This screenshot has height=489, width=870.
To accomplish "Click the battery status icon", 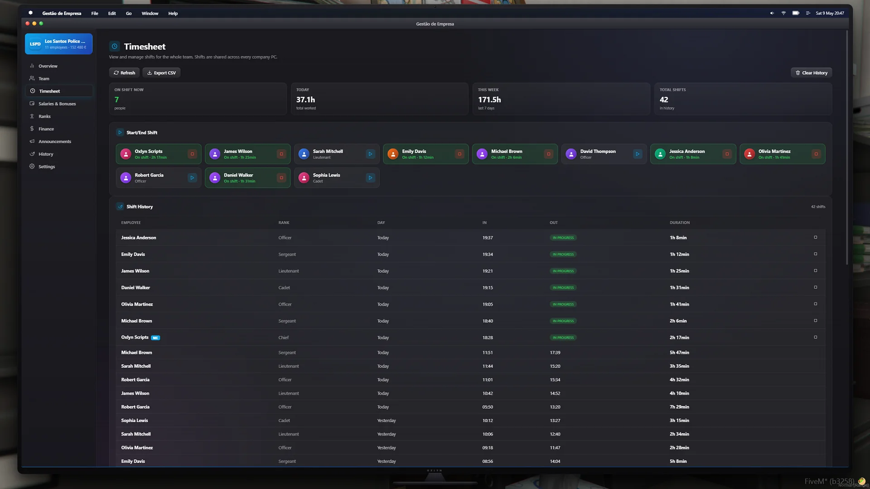I will click(796, 13).
